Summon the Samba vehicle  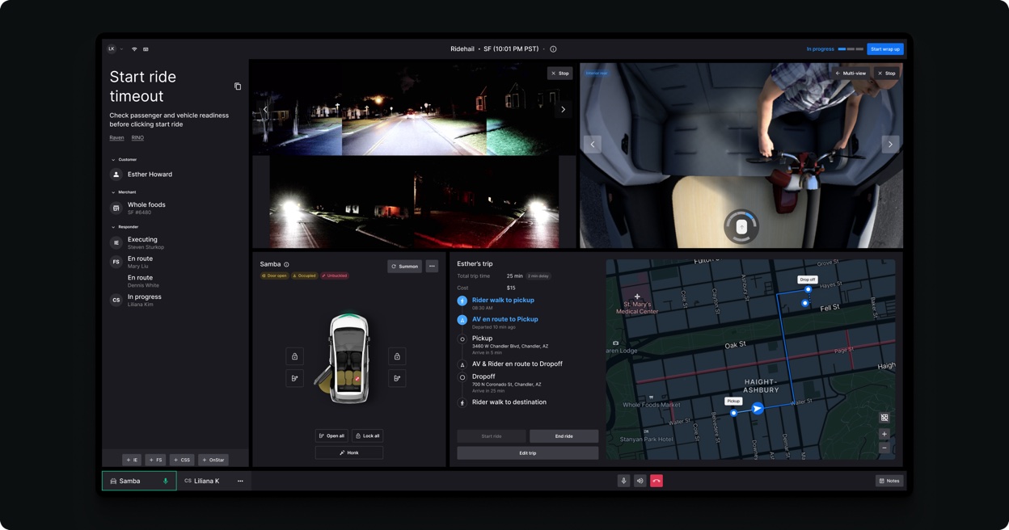[x=404, y=267]
